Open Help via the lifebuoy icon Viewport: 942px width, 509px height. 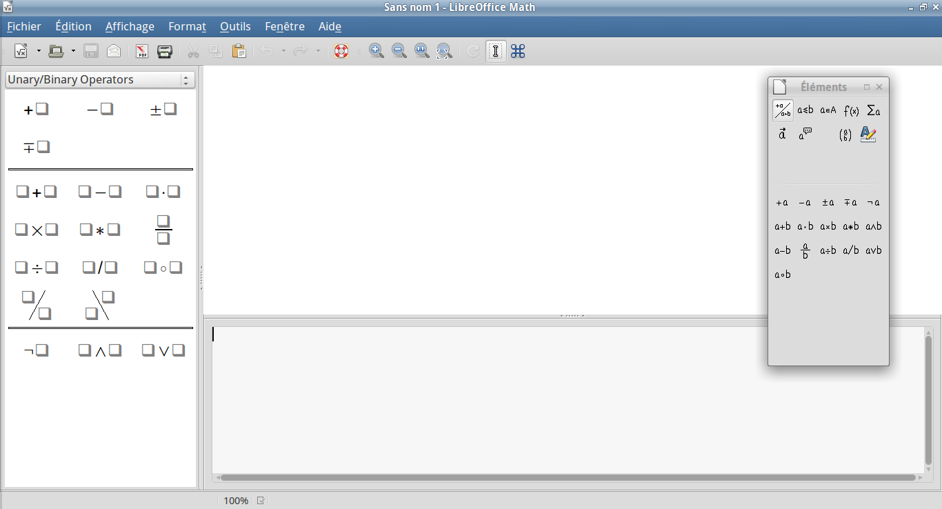[x=341, y=51]
